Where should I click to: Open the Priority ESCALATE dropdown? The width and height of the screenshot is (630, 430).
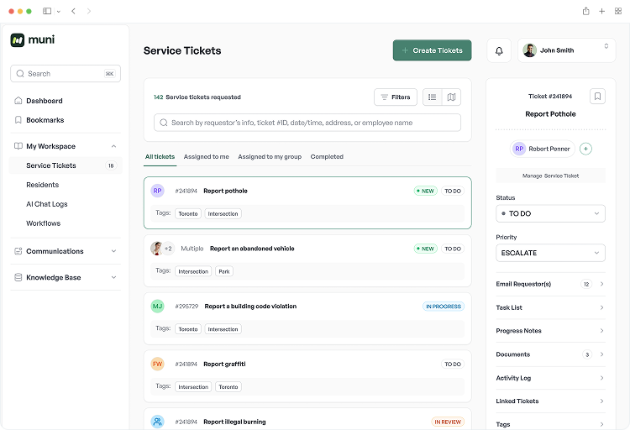(x=550, y=253)
